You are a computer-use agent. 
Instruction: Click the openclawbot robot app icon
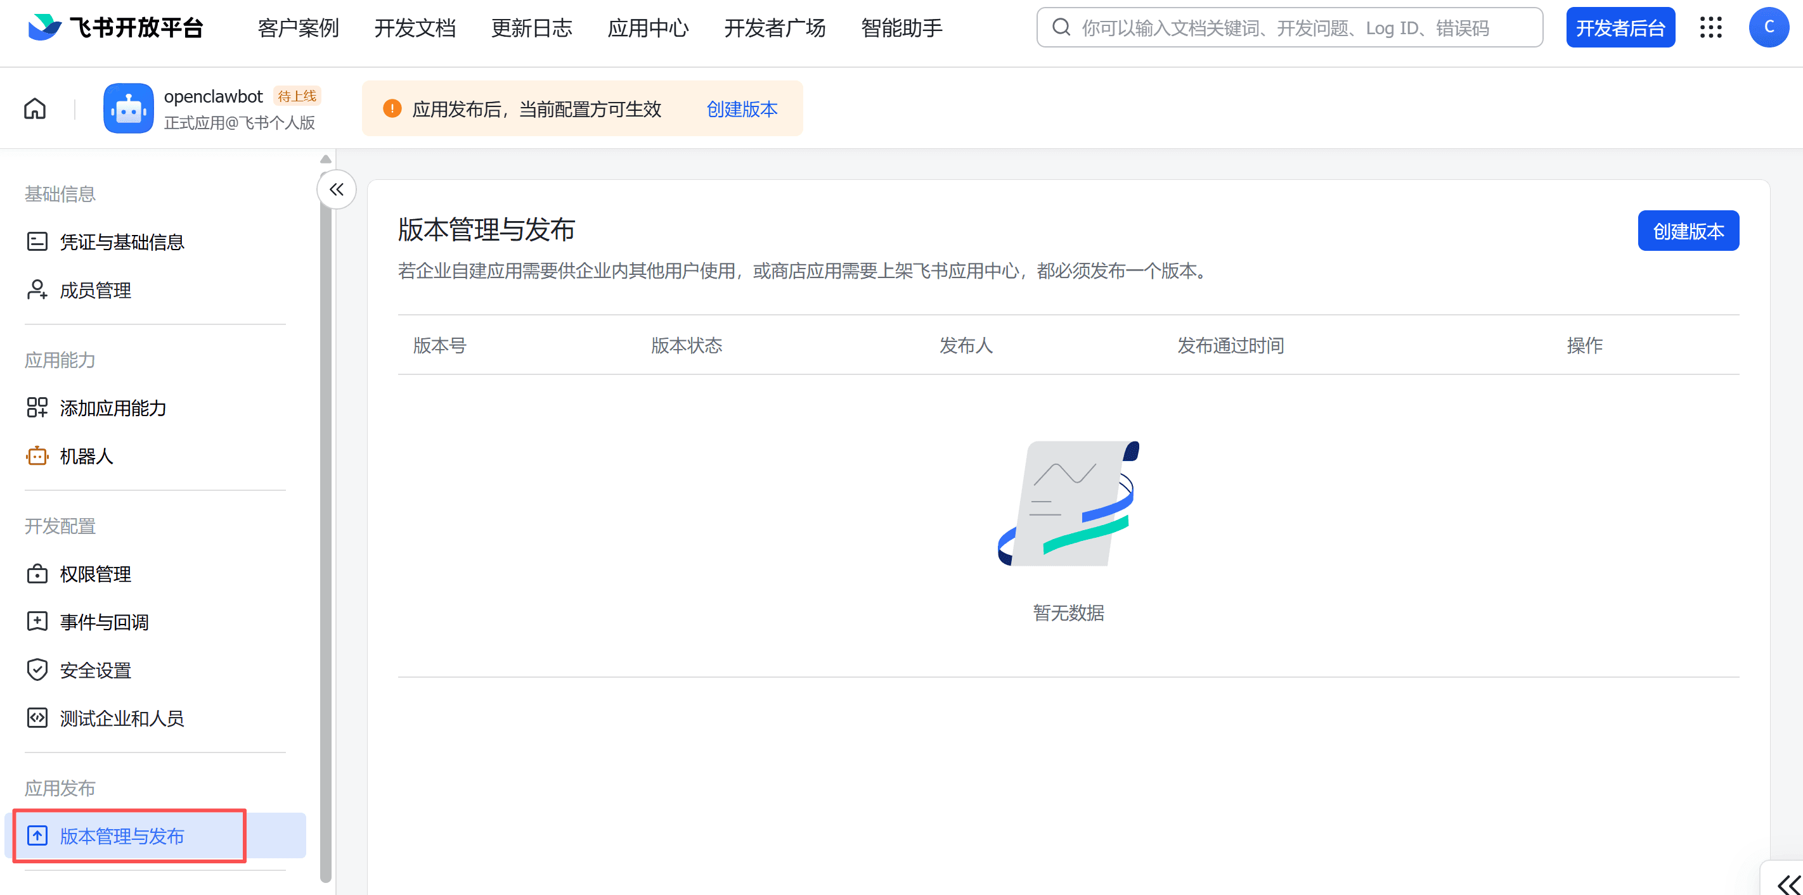click(x=129, y=108)
